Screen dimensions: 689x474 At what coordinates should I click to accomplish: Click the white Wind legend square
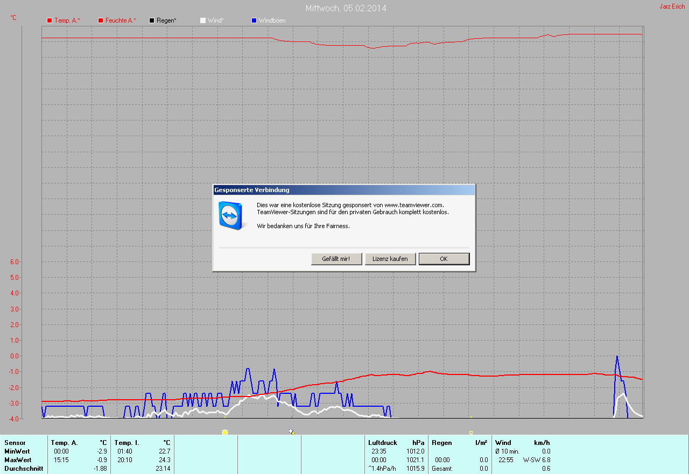203,20
